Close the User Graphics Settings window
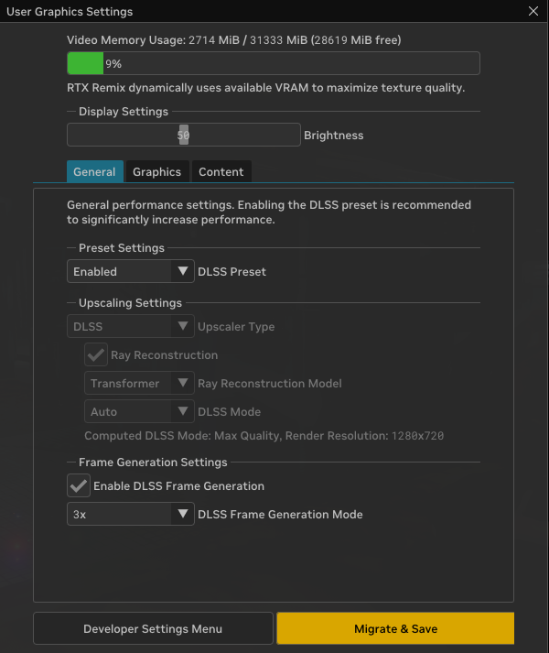549x653 pixels. point(533,11)
